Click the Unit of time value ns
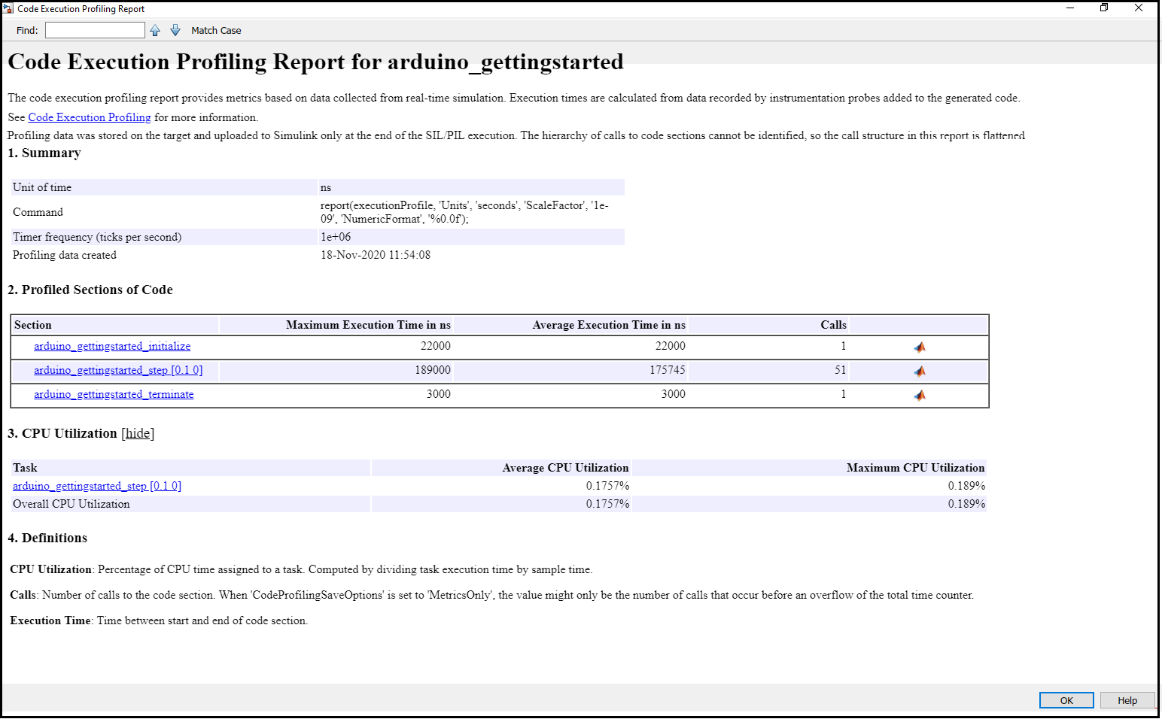 coord(326,187)
